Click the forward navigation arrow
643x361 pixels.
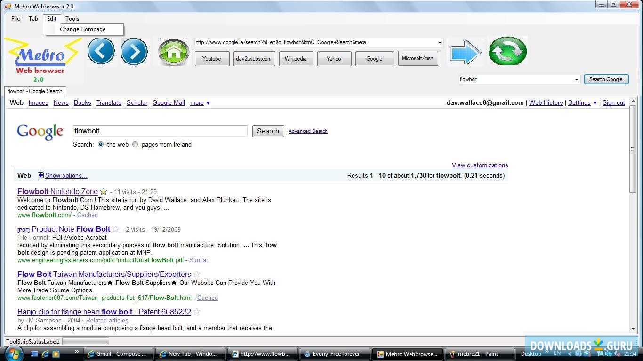(134, 51)
